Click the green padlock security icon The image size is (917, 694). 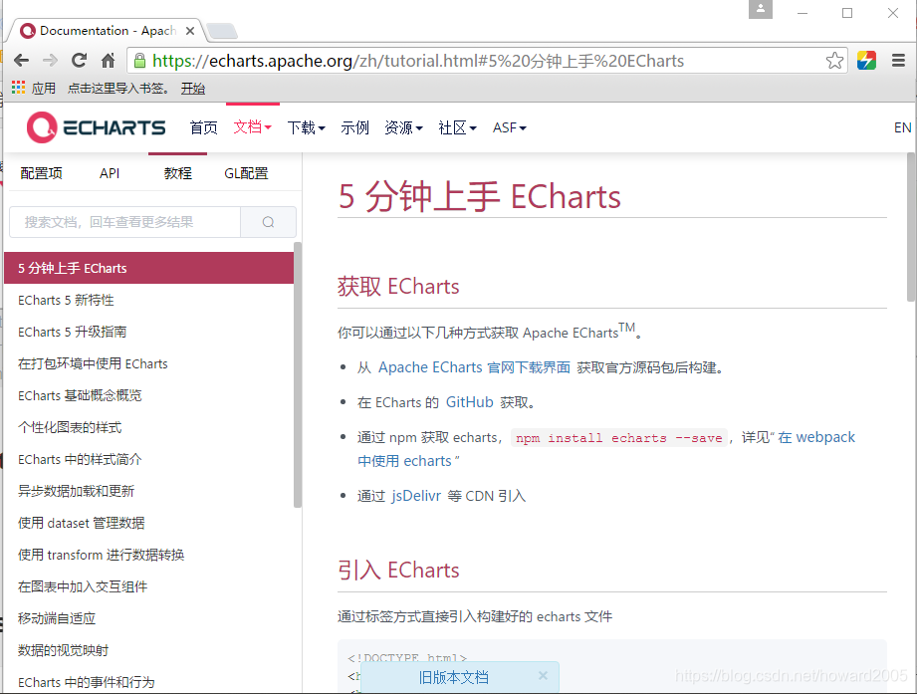point(139,60)
